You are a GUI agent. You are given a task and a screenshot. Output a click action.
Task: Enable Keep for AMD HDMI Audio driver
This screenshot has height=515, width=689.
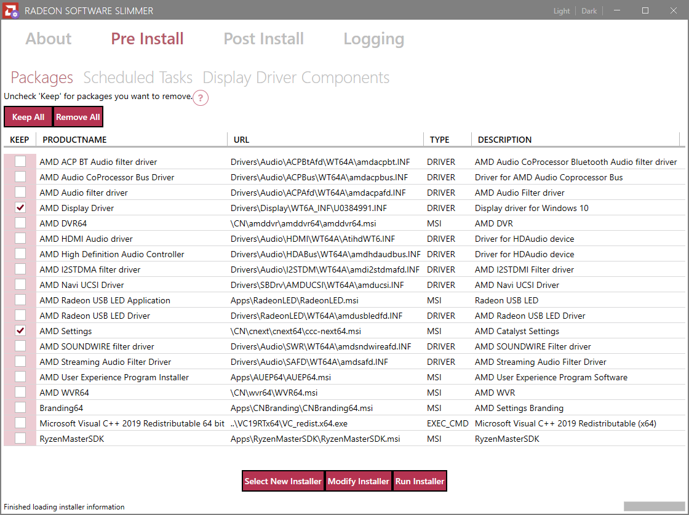coord(20,238)
